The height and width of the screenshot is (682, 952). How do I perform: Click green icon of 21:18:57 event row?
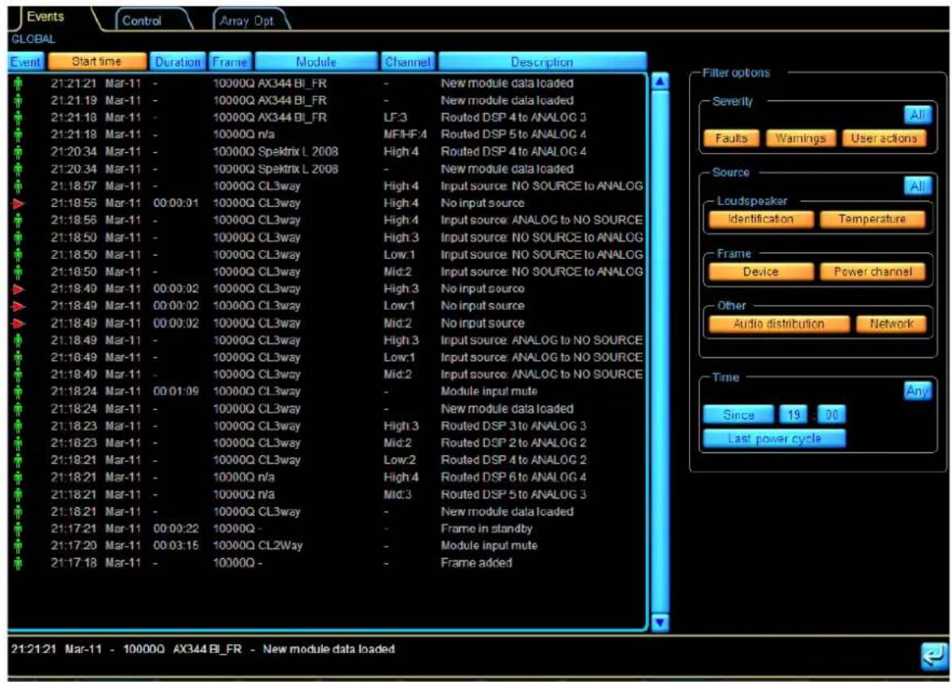point(18,186)
